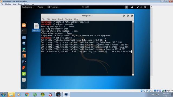Open VirtualBox Devices menu
Screen dimensions: 173x97
(x=26, y=4)
